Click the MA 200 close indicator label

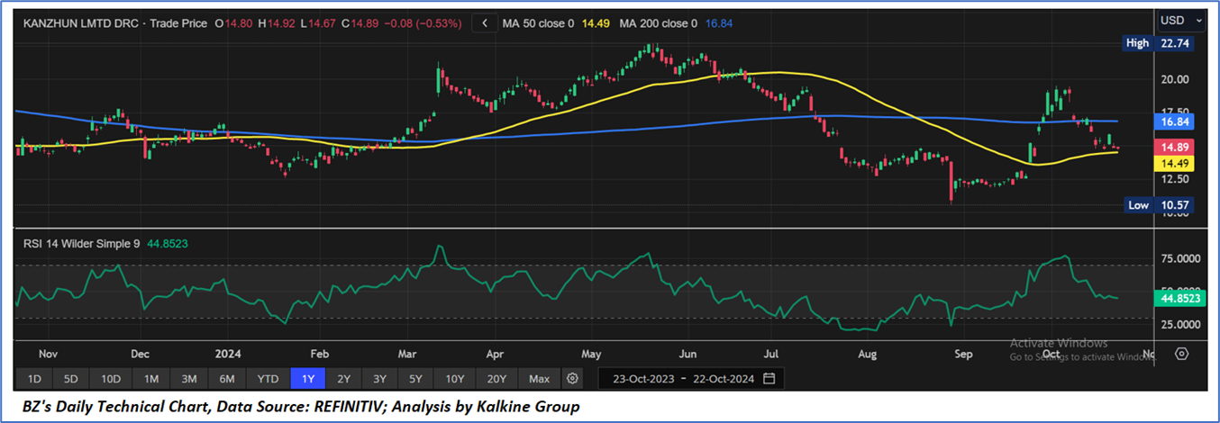coord(656,23)
